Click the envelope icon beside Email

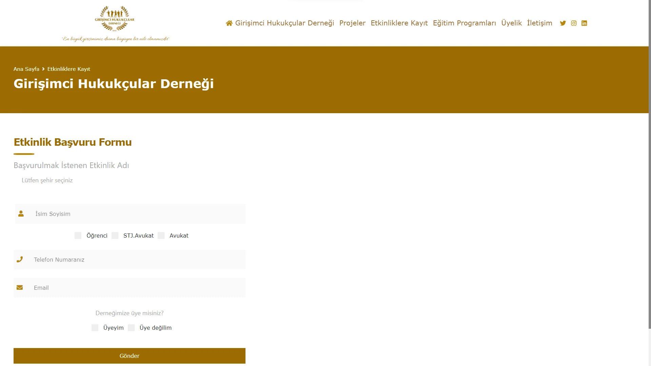pos(20,287)
